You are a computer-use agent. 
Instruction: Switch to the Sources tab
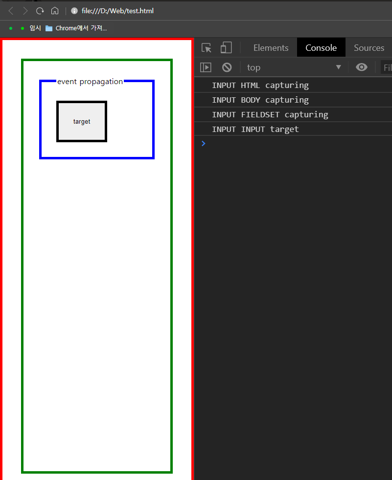(x=369, y=48)
